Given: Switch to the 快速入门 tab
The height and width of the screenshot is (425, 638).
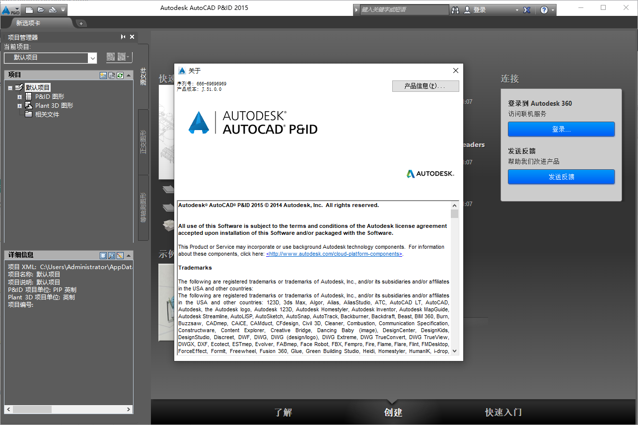Looking at the screenshot, I should click(503, 412).
